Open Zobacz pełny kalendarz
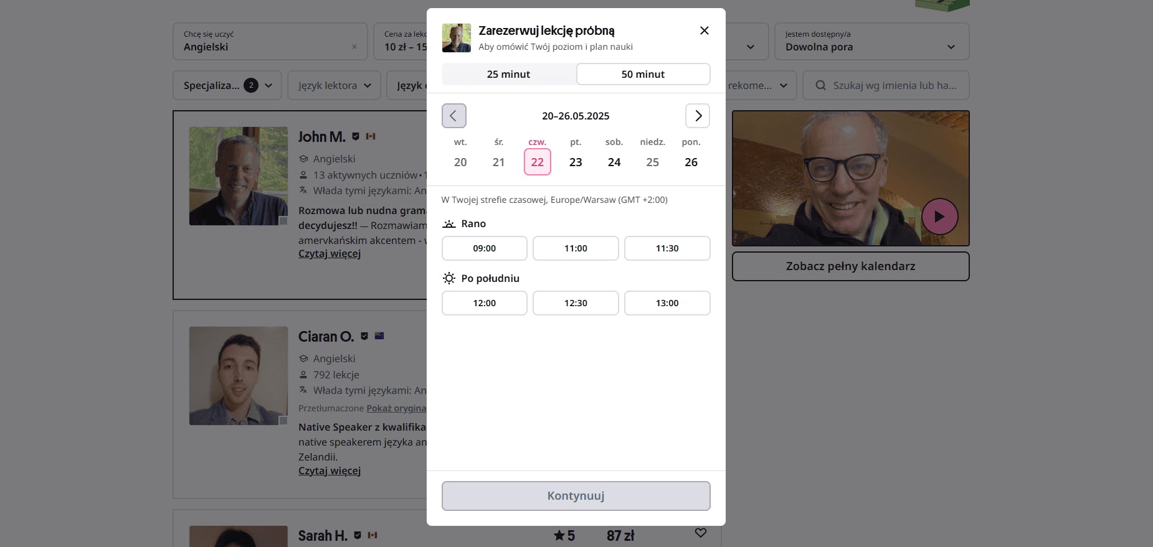 (851, 266)
